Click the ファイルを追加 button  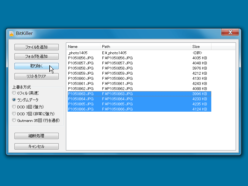[36, 47]
